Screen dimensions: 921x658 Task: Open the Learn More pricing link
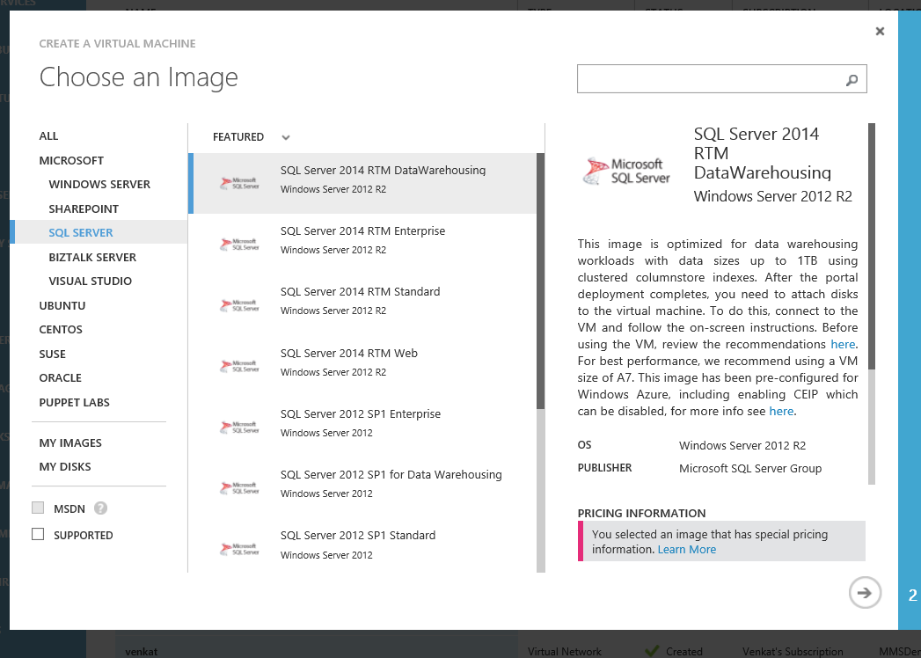pos(687,549)
